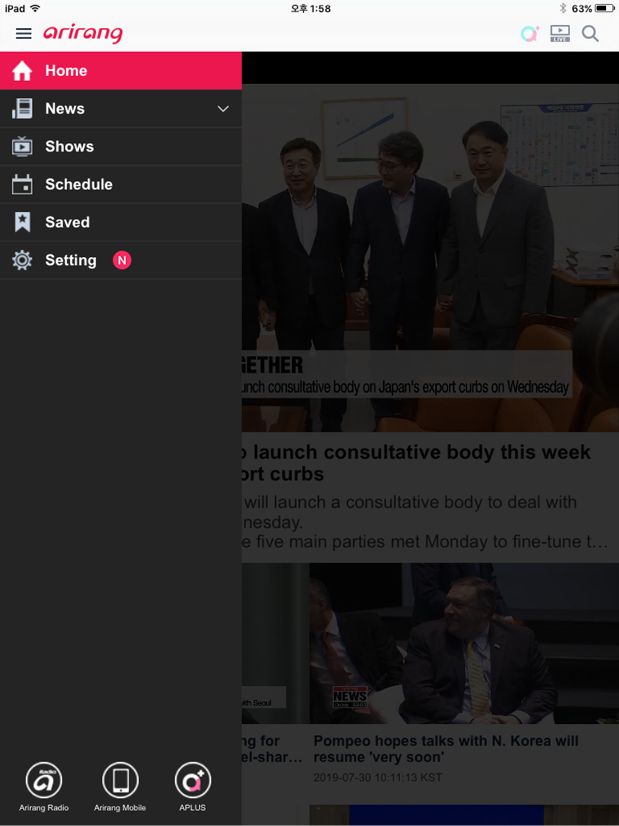Open the Arirang logo home link
The width and height of the screenshot is (619, 826).
83,33
